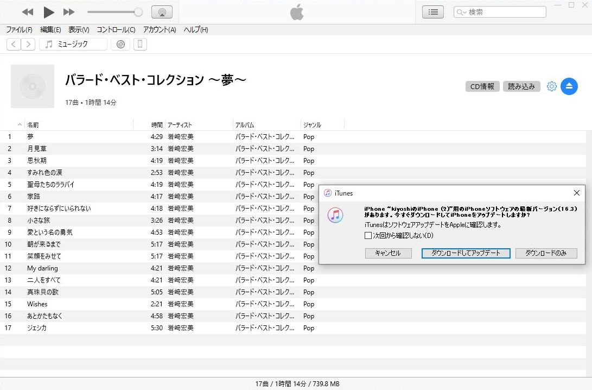Select the CD disc icon in toolbar
This screenshot has width=592, height=390.
pos(121,44)
